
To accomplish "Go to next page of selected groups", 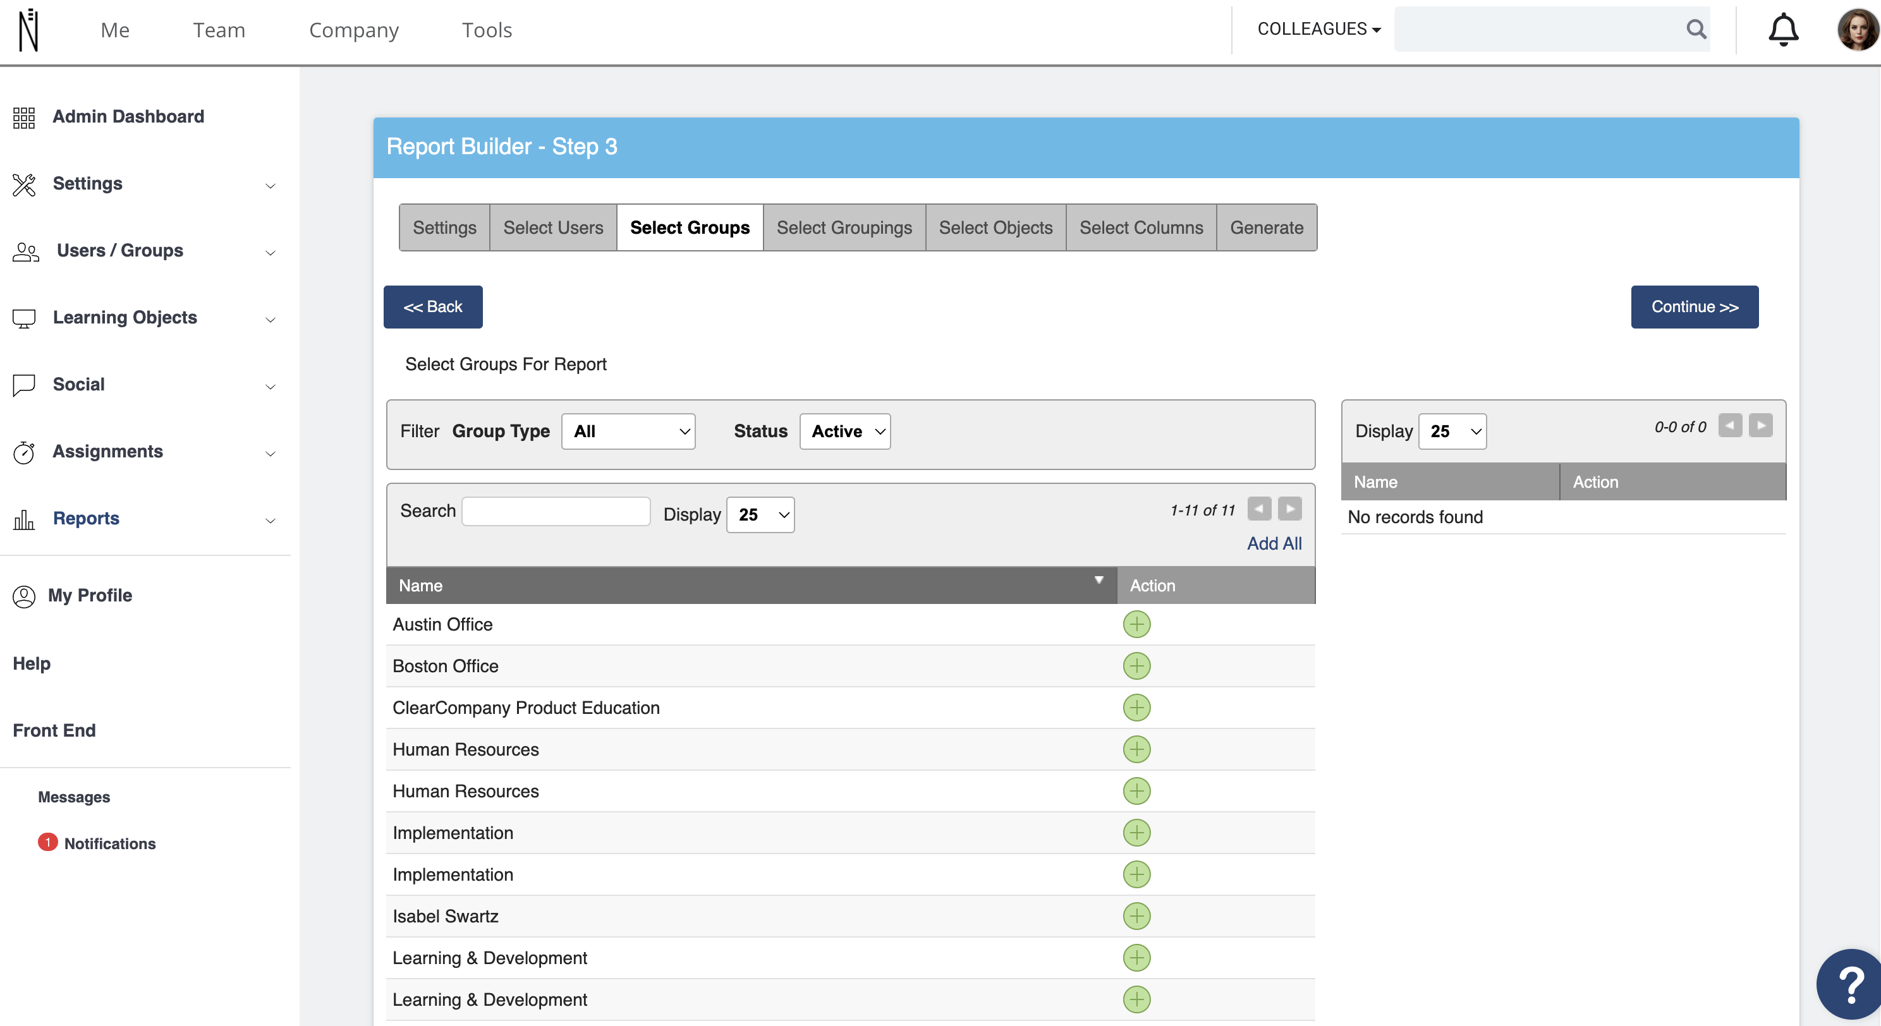I will click(x=1760, y=425).
